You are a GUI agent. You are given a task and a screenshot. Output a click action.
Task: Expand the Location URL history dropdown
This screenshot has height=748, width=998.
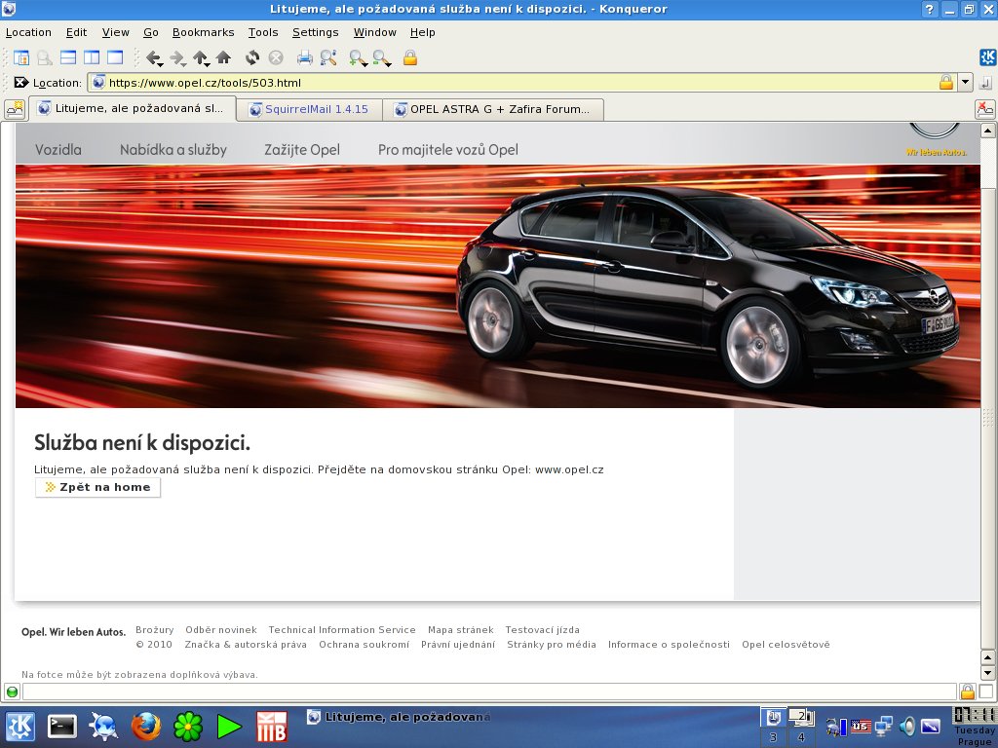[x=965, y=83]
